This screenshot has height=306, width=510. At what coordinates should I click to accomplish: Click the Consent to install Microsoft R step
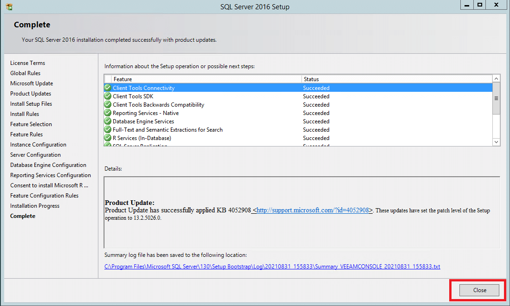pyautogui.click(x=49, y=185)
